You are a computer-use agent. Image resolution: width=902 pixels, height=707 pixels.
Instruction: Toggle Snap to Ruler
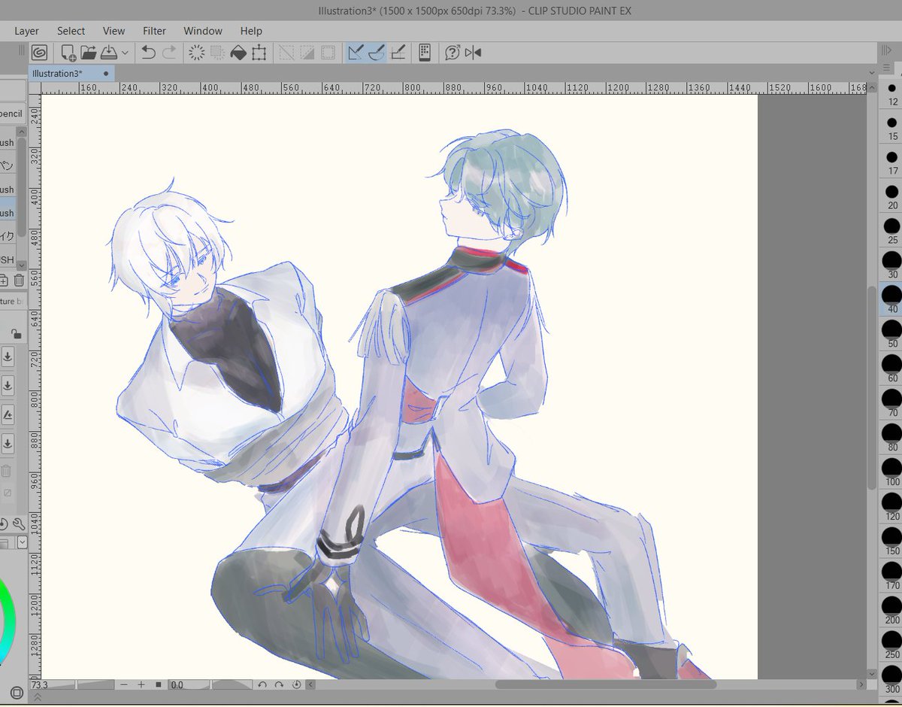[356, 53]
